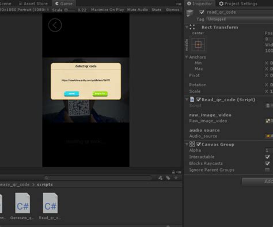Disable the Read_qr_code script component checkbox
This screenshot has width=273, height=227.
[x=199, y=99]
